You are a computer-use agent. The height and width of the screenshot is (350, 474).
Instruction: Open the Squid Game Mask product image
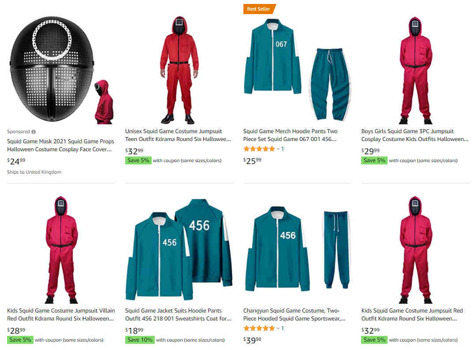(61, 70)
